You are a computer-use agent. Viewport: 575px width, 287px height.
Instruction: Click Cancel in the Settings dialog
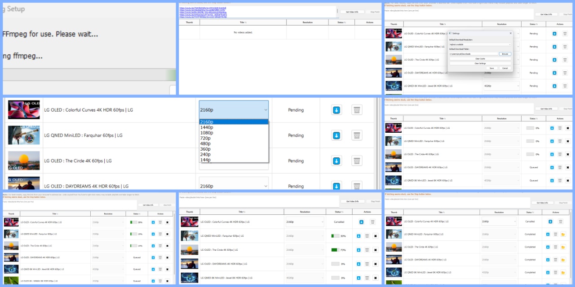(x=505, y=68)
